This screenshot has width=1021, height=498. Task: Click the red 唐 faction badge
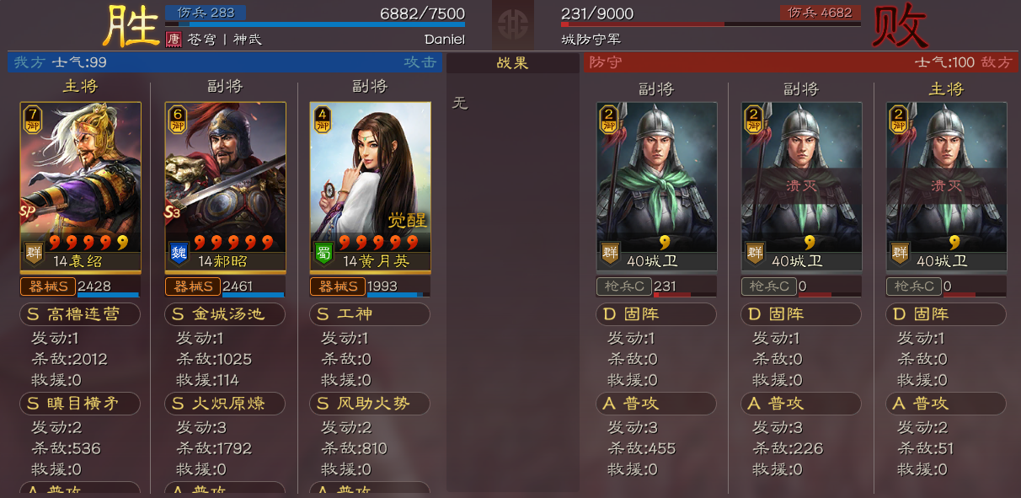(x=174, y=39)
